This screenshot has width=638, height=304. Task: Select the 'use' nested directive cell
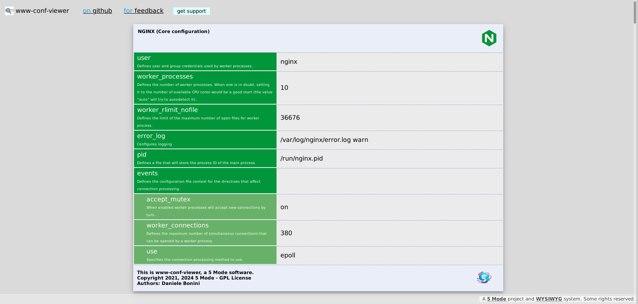coord(205,255)
